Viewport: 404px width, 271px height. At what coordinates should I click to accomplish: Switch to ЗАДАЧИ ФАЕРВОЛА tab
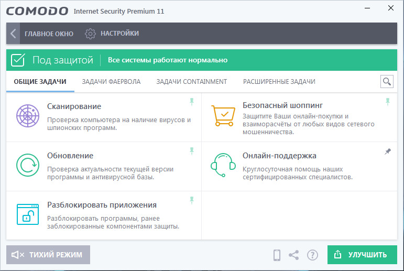coord(111,82)
